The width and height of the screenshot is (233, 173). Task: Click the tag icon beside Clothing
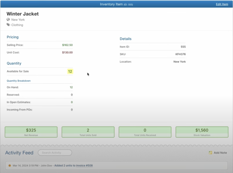(x=8, y=25)
